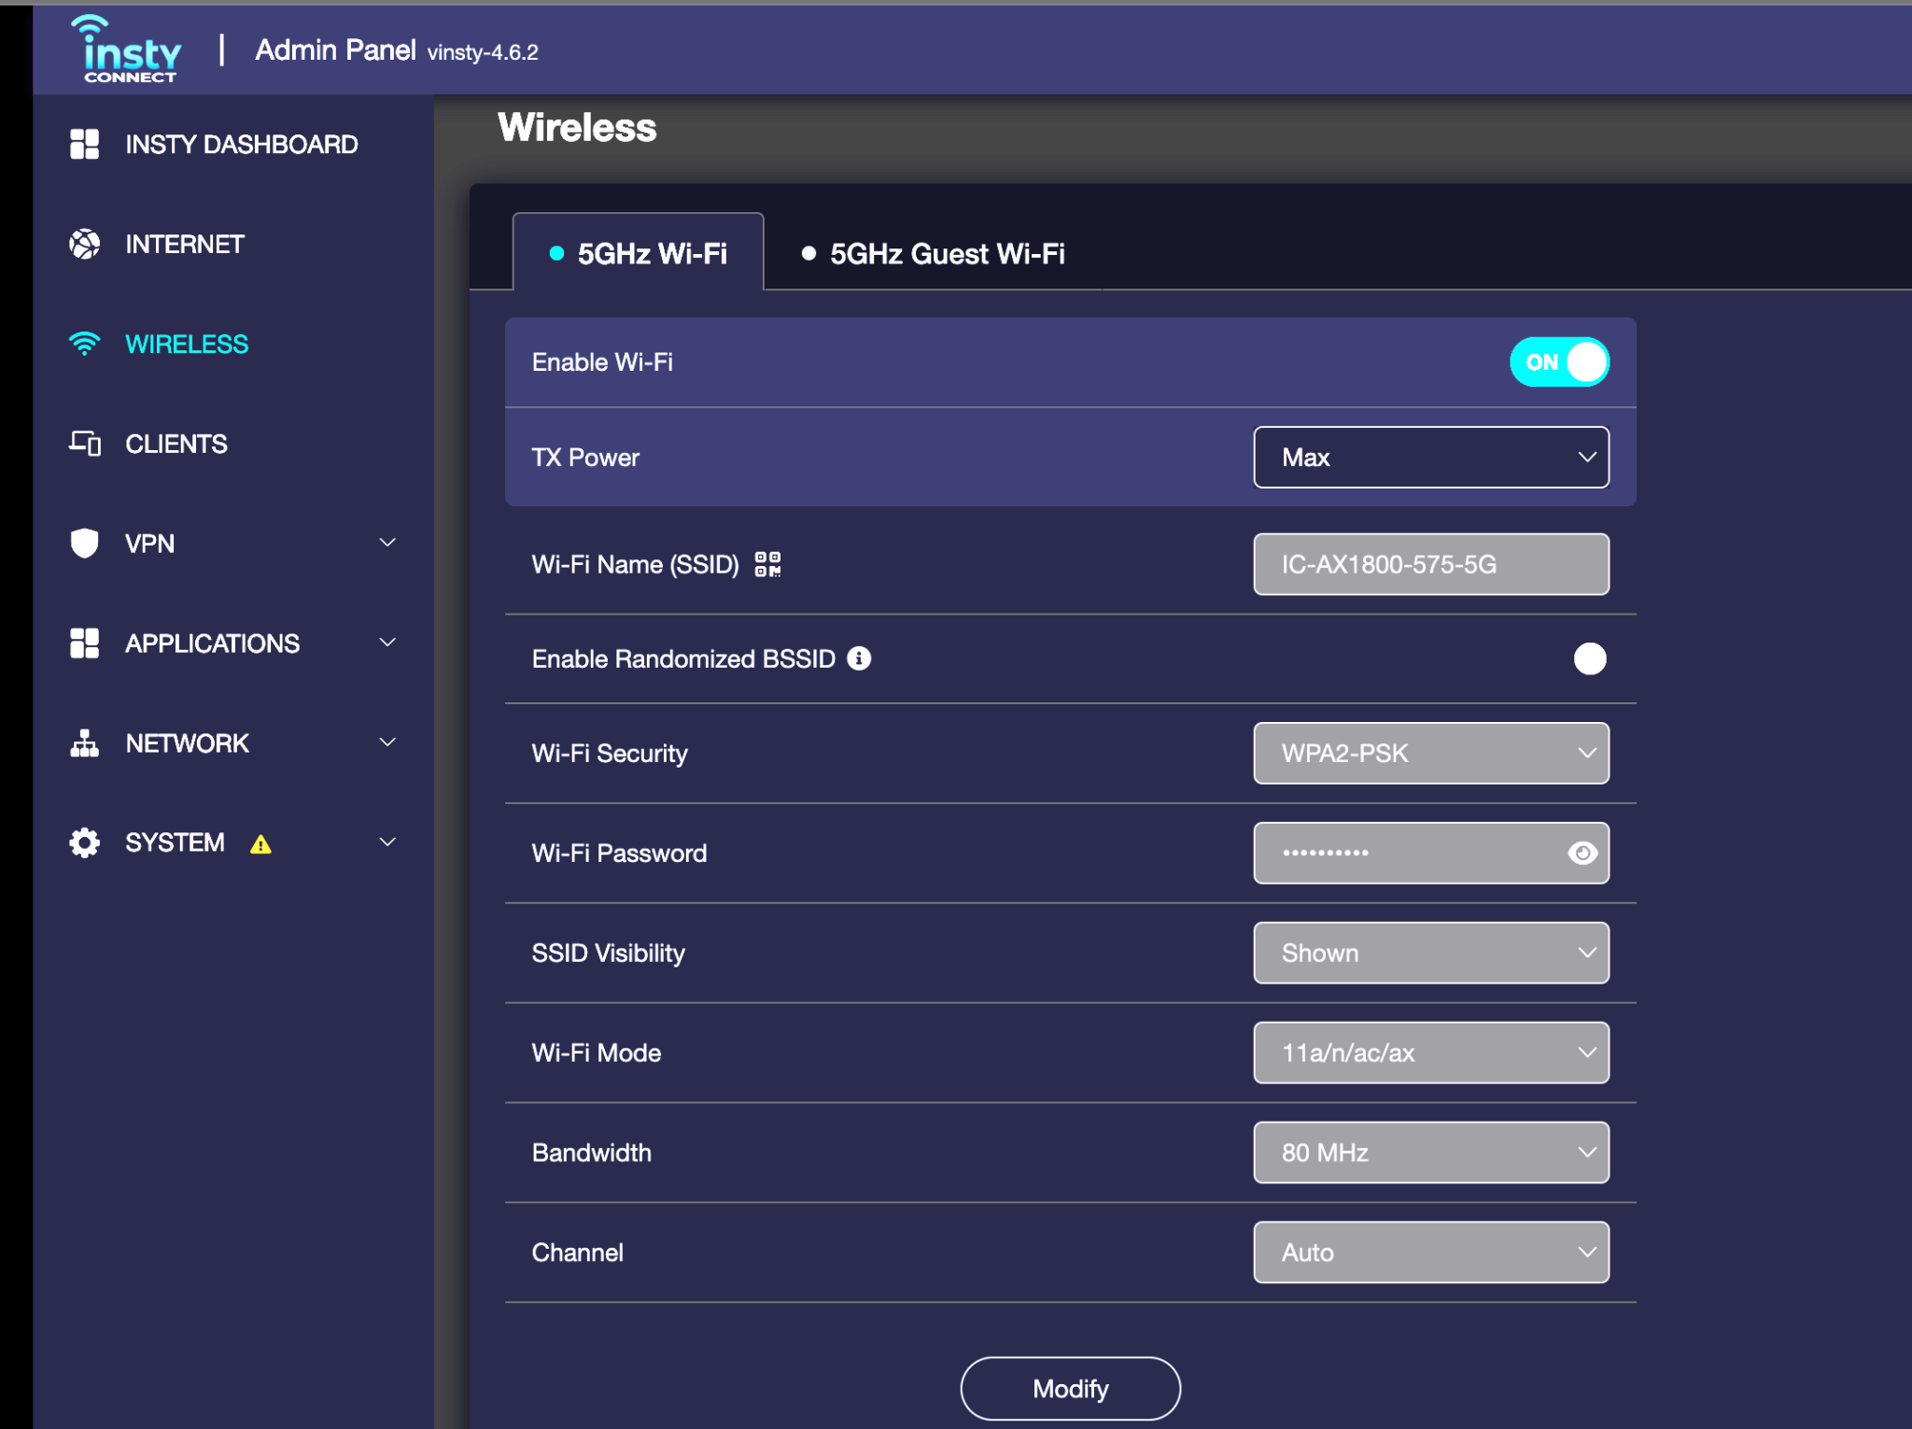Reveal Wi-Fi password with eye icon
The height and width of the screenshot is (1429, 1912).
click(x=1582, y=853)
